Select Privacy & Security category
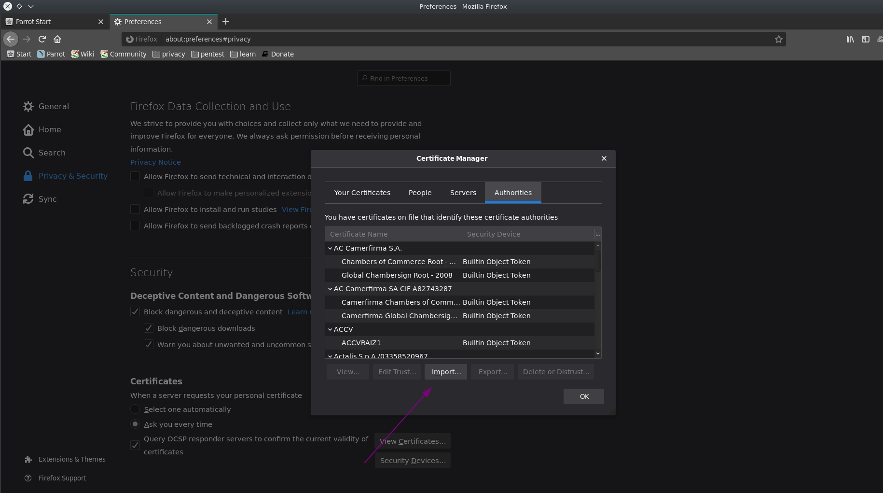883x493 pixels. [65, 176]
